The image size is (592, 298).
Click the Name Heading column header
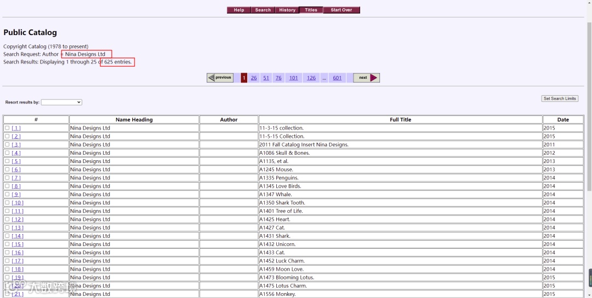134,120
